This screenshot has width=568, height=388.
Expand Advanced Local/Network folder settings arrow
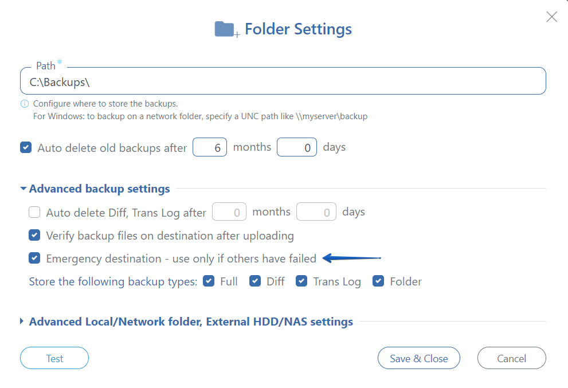coord(22,321)
